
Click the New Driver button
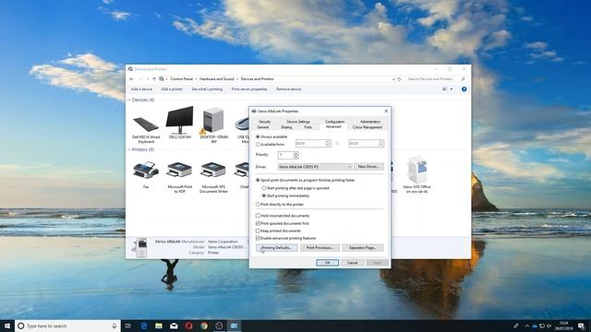(368, 166)
